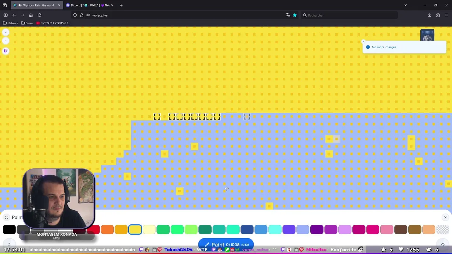Open a new browser tab
This screenshot has height=254, width=452.
coord(121,5)
